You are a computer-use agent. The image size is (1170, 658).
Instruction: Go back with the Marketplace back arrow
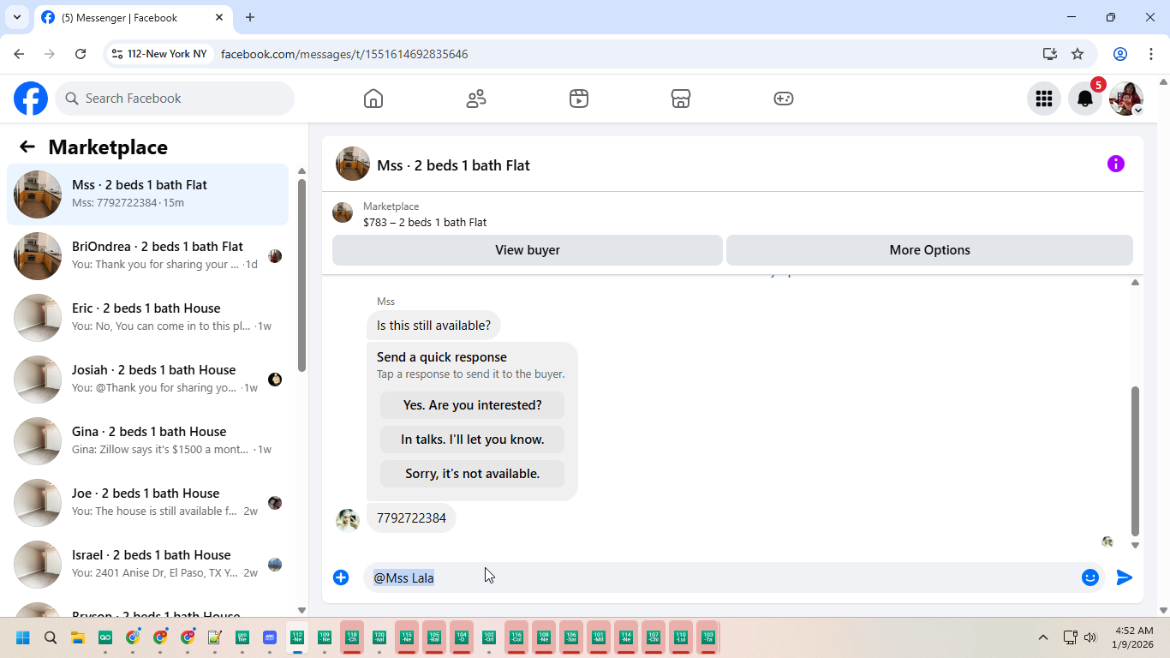(x=27, y=147)
